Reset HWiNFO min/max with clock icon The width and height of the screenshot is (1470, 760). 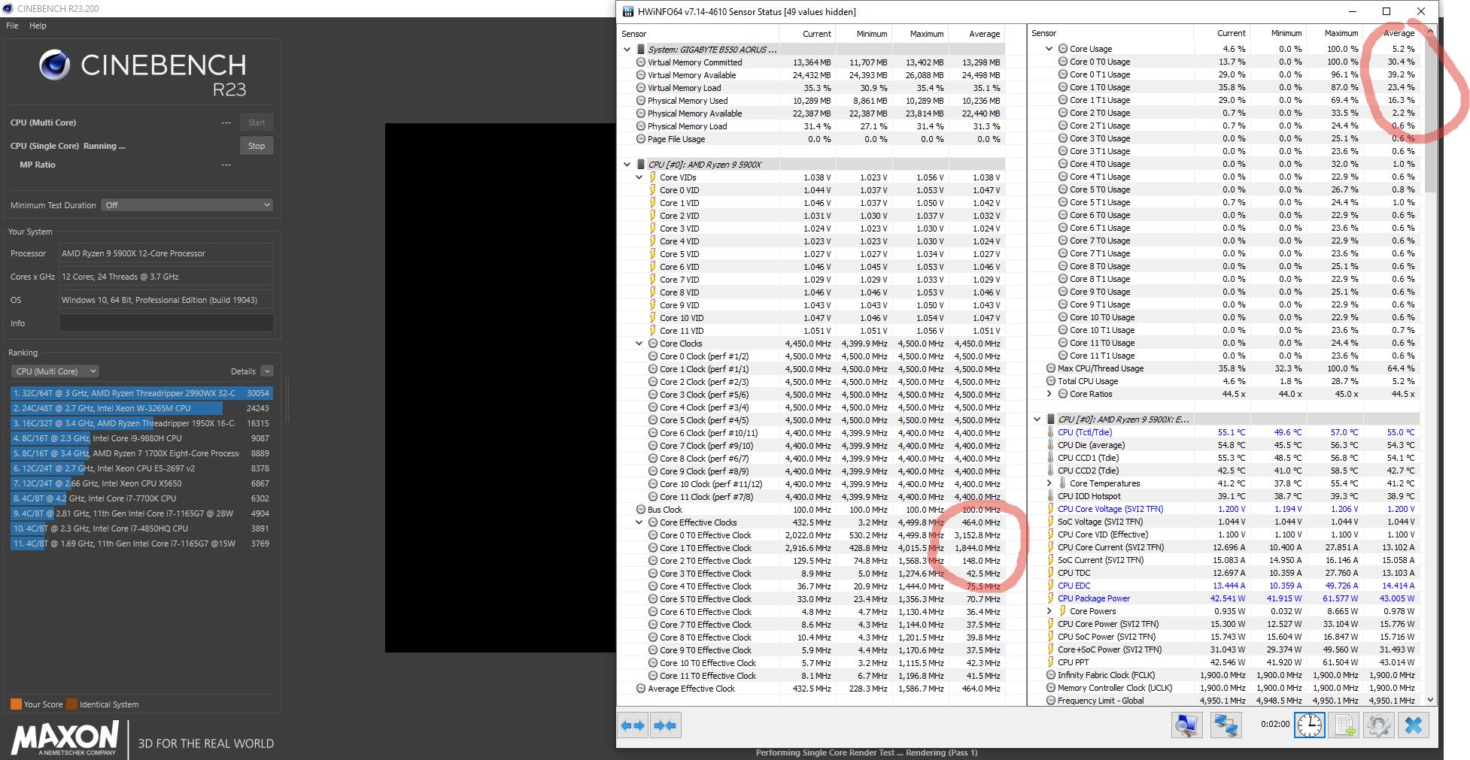pyautogui.click(x=1310, y=725)
